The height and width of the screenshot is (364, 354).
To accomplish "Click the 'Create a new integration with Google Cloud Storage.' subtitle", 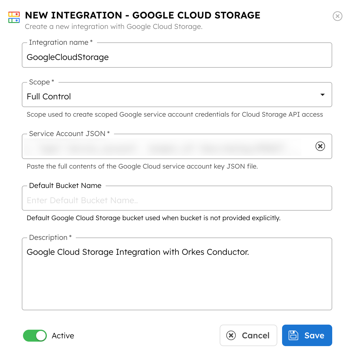I will coord(114,27).
